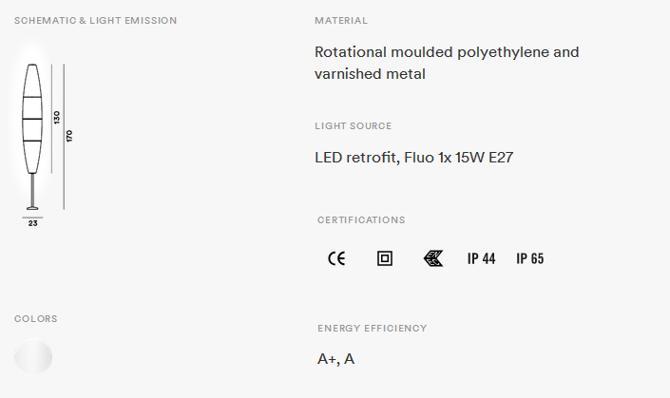This screenshot has height=398, width=670.
Task: Click the Energy Efficiency section heading
Action: click(x=373, y=328)
